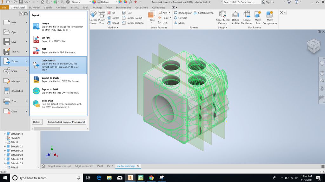
Task: Select the Refold tool
Action: (x=113, y=23)
